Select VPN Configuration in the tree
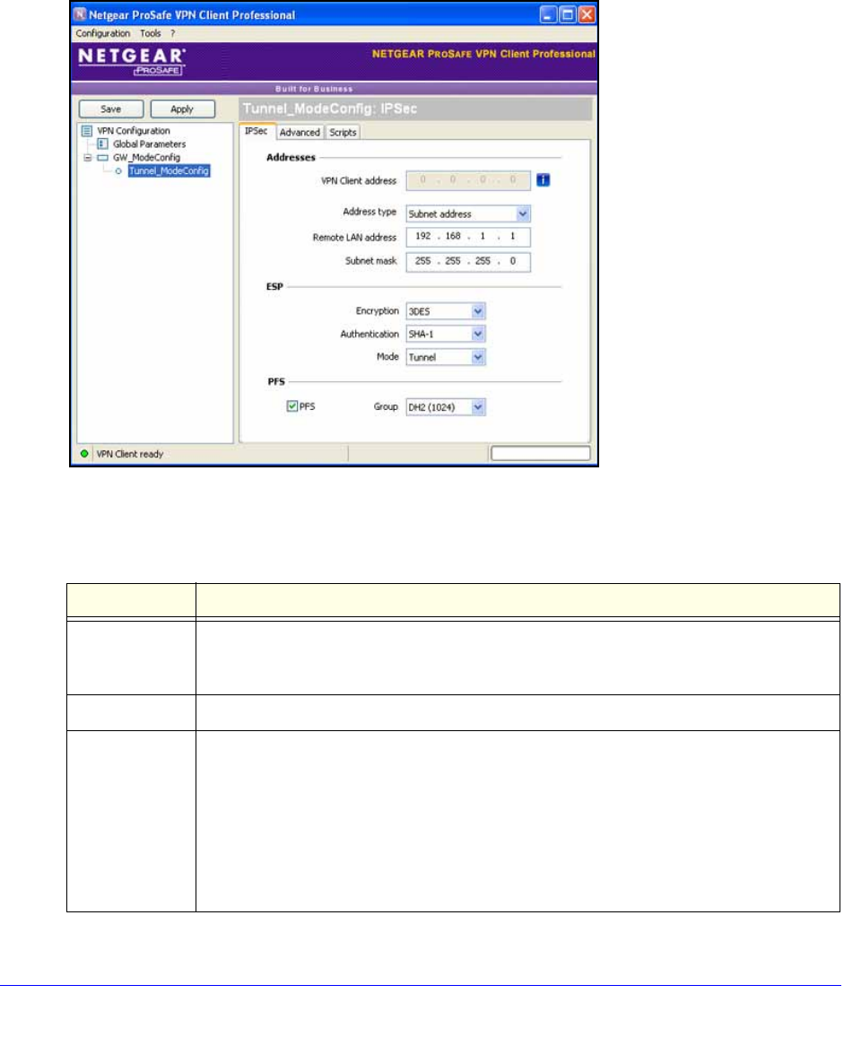This screenshot has width=844, height=1046. [134, 131]
